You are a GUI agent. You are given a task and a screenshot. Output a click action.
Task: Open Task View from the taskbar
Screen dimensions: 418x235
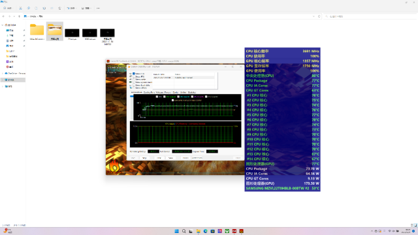(x=191, y=231)
